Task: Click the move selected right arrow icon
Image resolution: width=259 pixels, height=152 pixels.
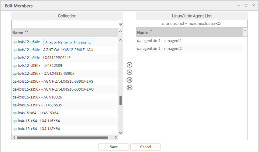Action: click(129, 65)
